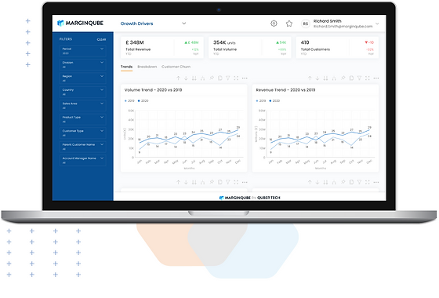Open more options ellipsis above Revenue Trend chart
Image resolution: width=439 pixels, height=298 pixels.
(376, 78)
